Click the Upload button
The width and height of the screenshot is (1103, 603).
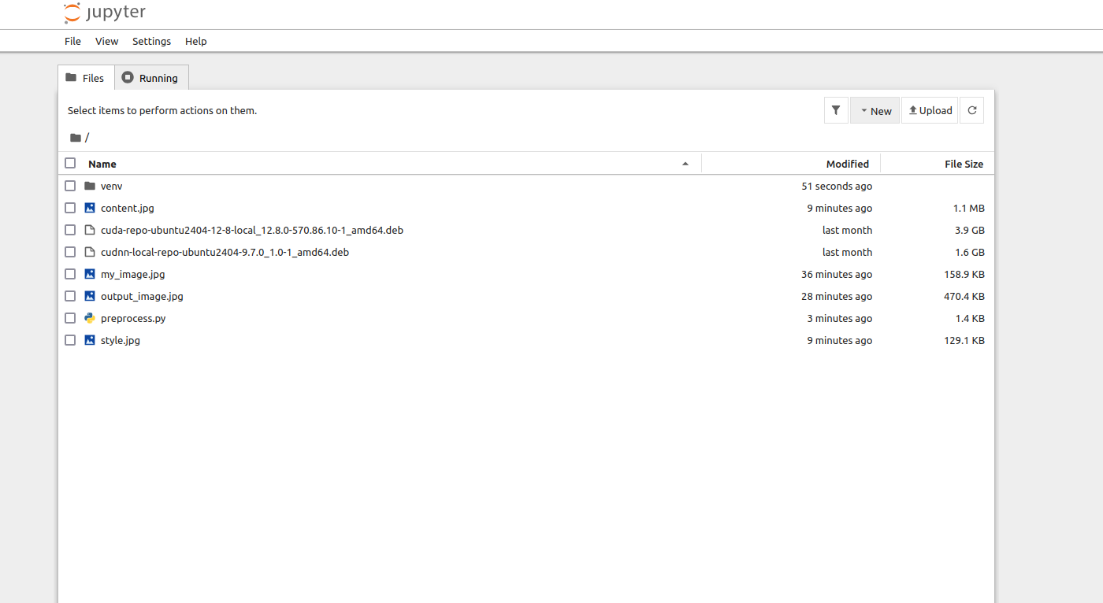(x=930, y=111)
